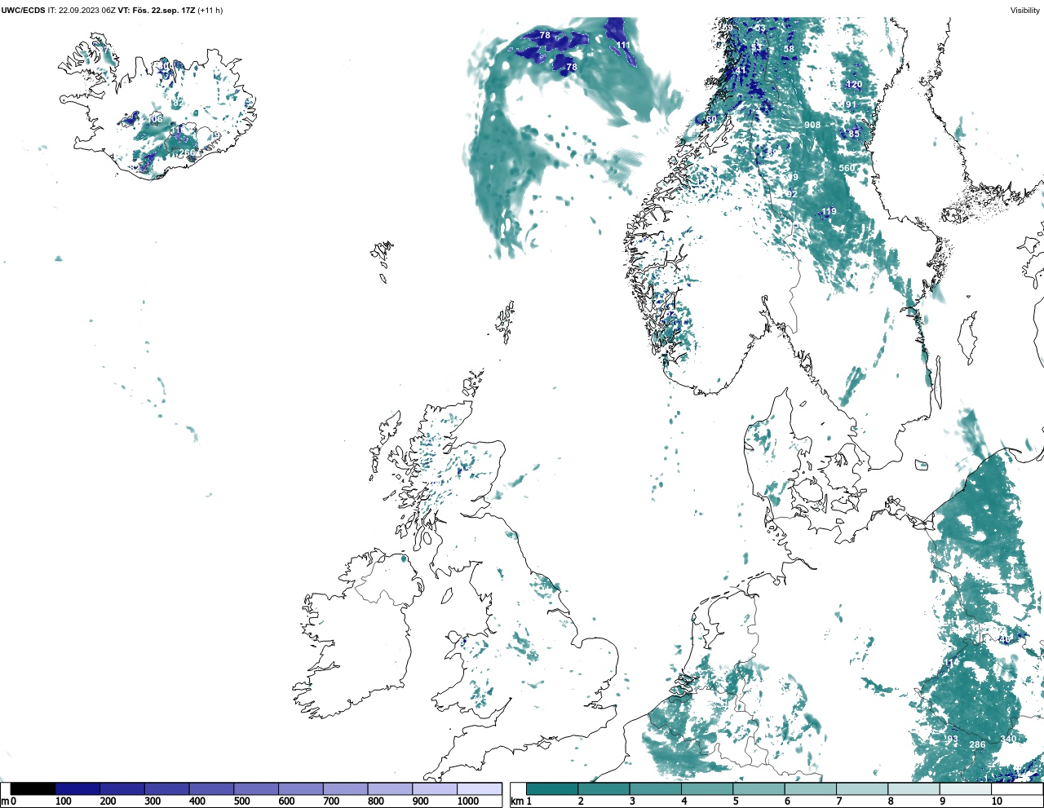Click the '92' value label over Norway
This screenshot has height=808, width=1044.
[791, 194]
